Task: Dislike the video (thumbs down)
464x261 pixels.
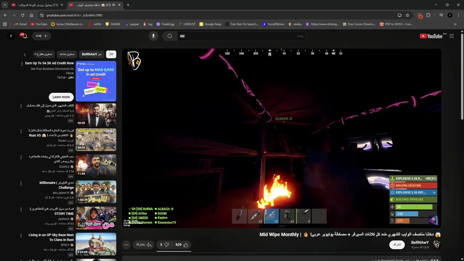Action: [165, 245]
